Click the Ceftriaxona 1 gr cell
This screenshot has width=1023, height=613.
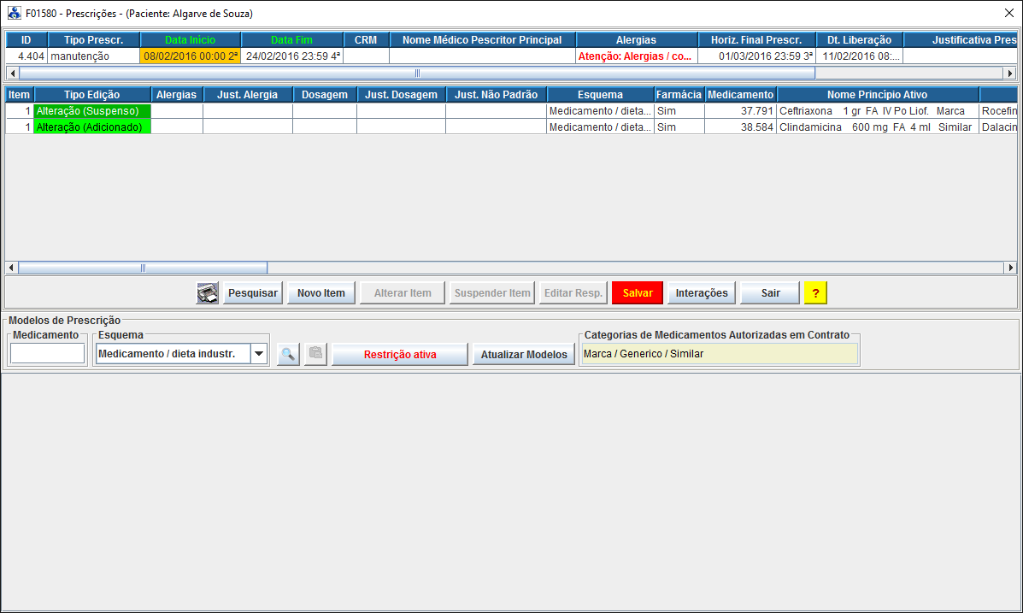pyautogui.click(x=878, y=111)
